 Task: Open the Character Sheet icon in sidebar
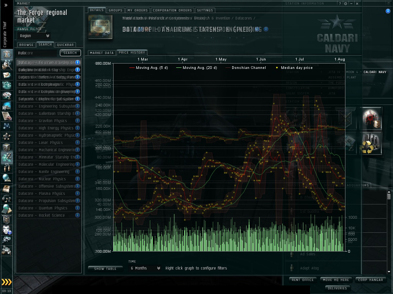click(x=7, y=54)
